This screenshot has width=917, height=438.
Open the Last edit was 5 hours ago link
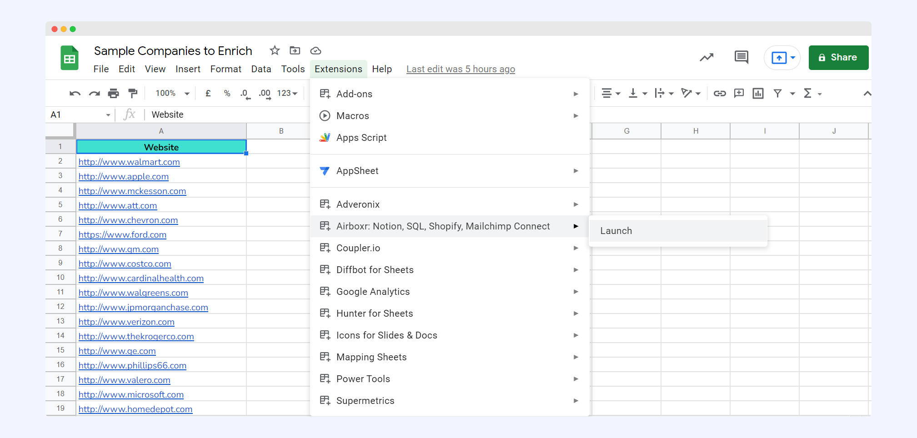click(x=461, y=69)
